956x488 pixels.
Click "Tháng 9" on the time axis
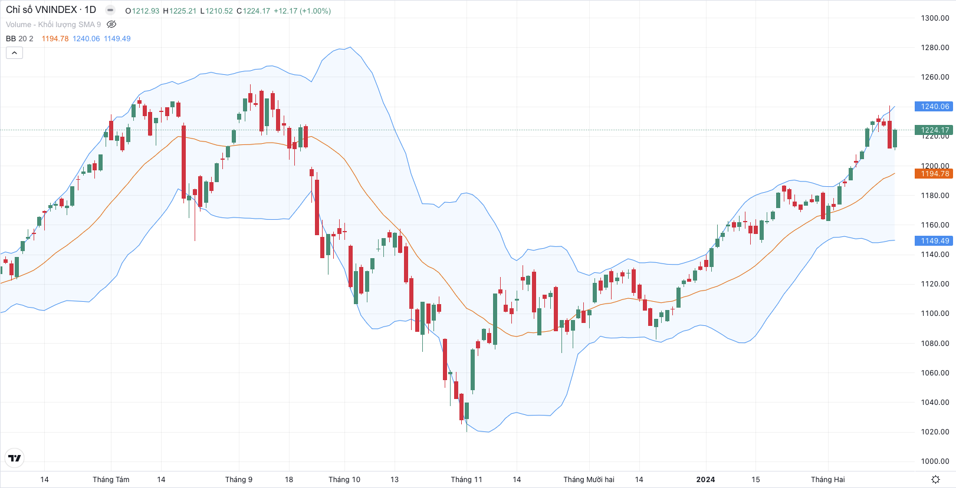239,479
